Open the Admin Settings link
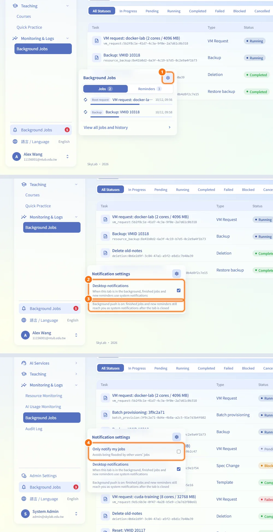 pyautogui.click(x=43, y=476)
